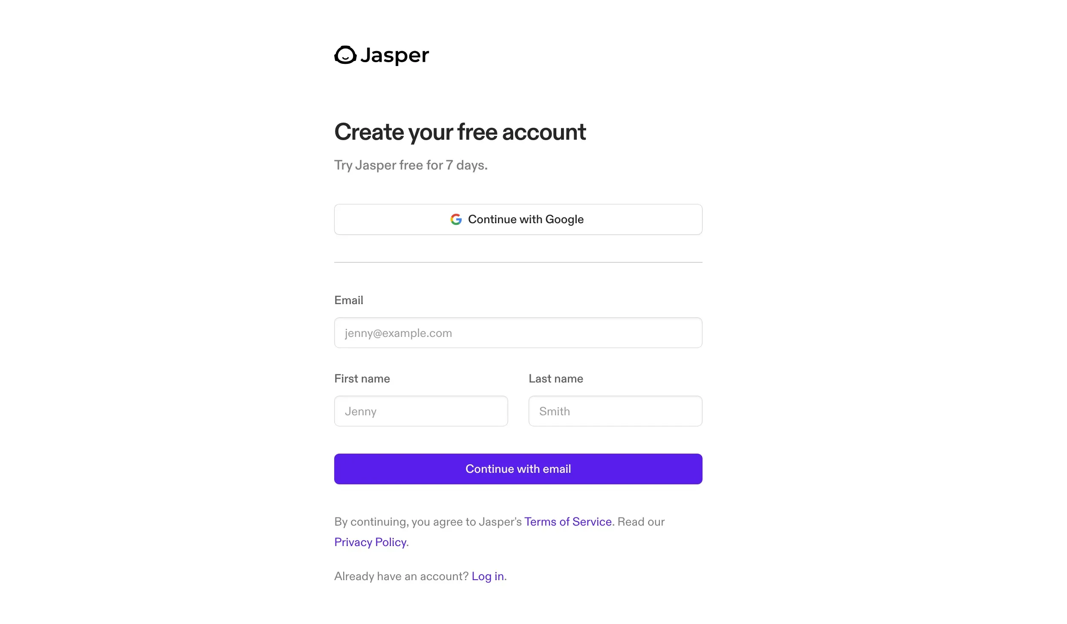Click the 'Create your free account' heading

click(460, 132)
